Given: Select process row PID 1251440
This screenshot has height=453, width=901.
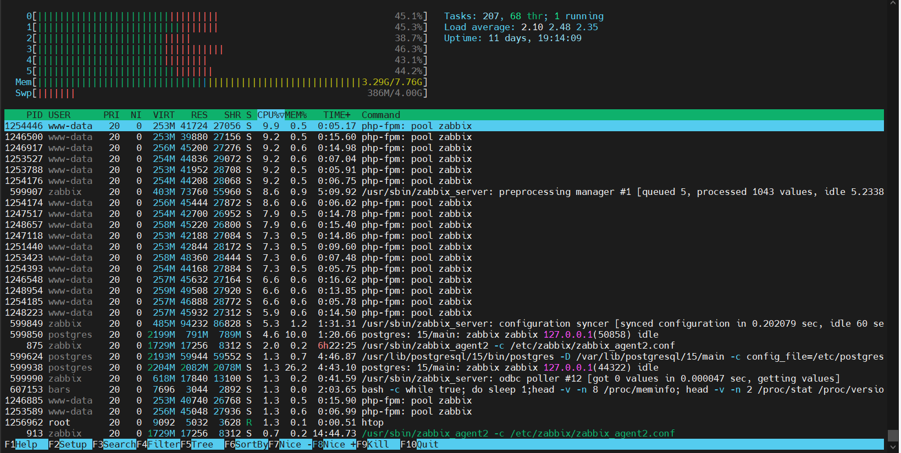Looking at the screenshot, I should [444, 247].
